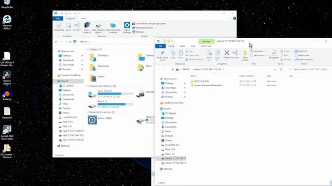Click Rename in the front window ribbon

(235, 54)
